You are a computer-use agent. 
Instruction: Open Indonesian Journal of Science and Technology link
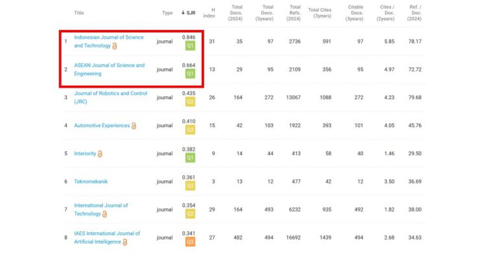pyautogui.click(x=109, y=42)
